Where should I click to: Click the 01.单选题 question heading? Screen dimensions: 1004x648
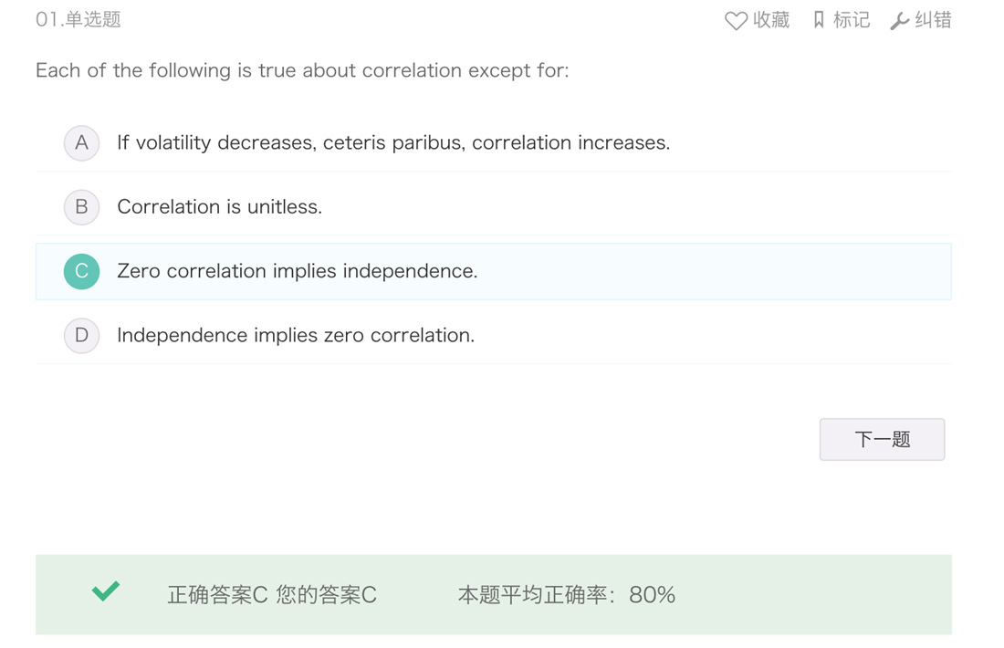78,20
